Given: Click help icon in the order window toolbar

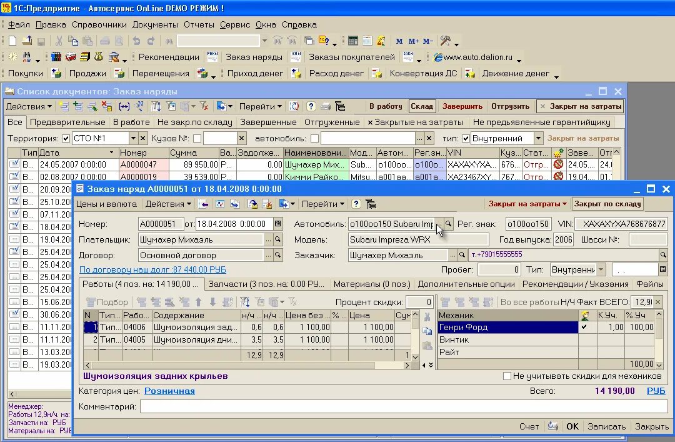Looking at the screenshot, I should [356, 204].
